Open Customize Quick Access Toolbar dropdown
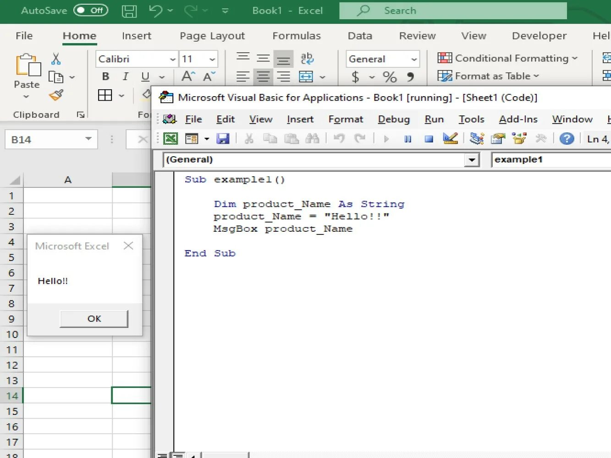Screen dimensions: 611x458 click(225, 11)
